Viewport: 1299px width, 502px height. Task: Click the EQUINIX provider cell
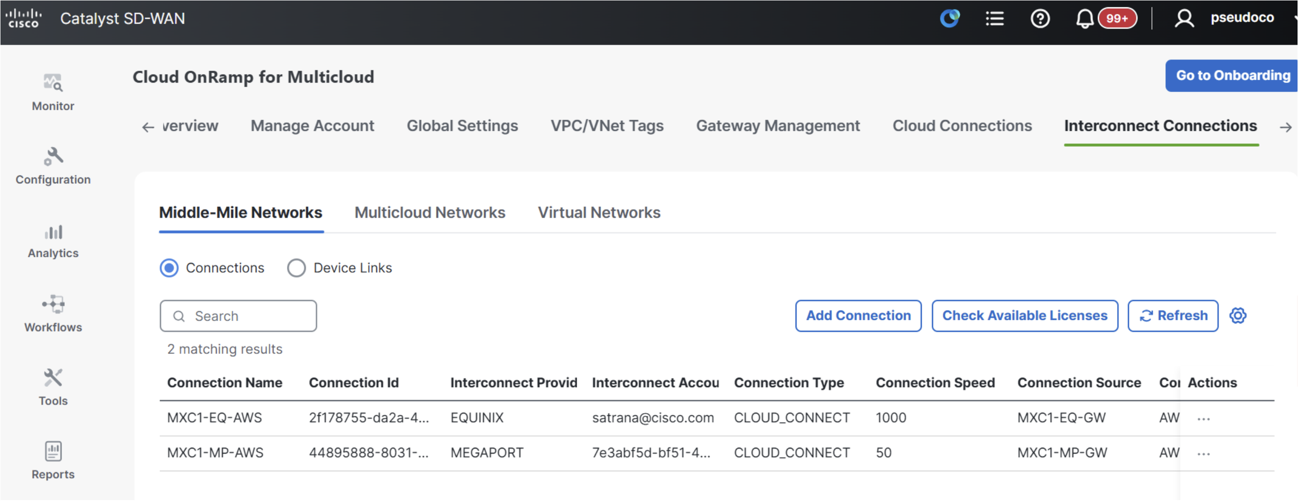point(477,419)
